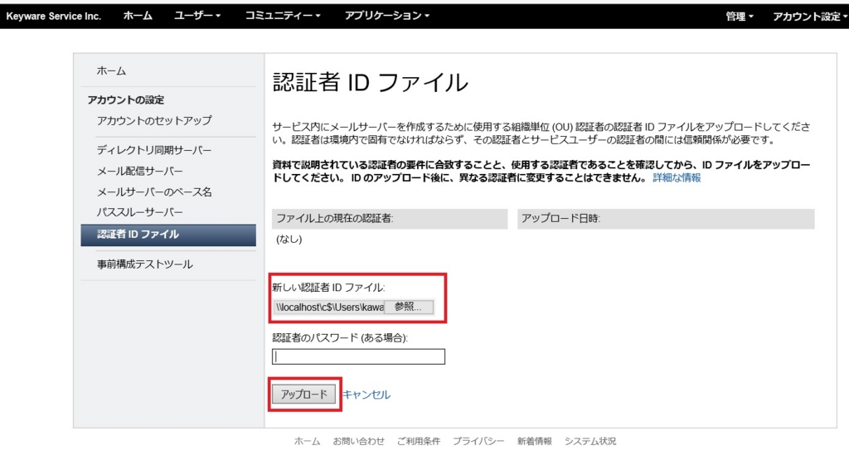Open 事前構成テストツール in sidebar

coord(144,264)
